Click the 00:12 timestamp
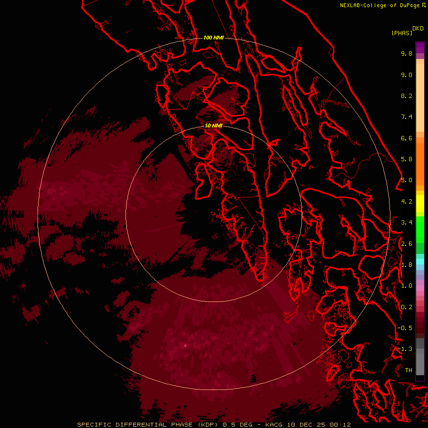 [340, 425]
